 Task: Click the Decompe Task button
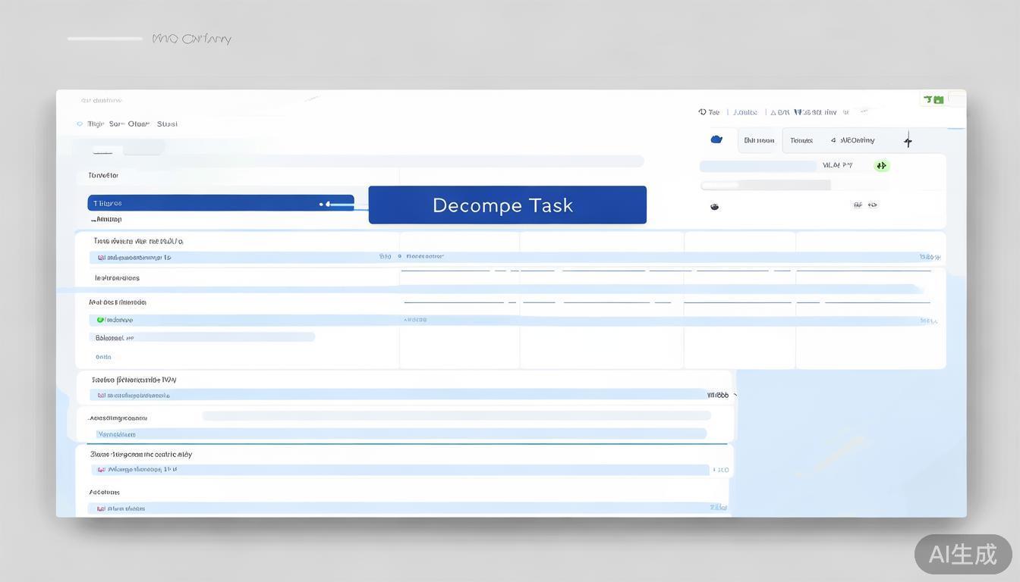click(x=507, y=205)
